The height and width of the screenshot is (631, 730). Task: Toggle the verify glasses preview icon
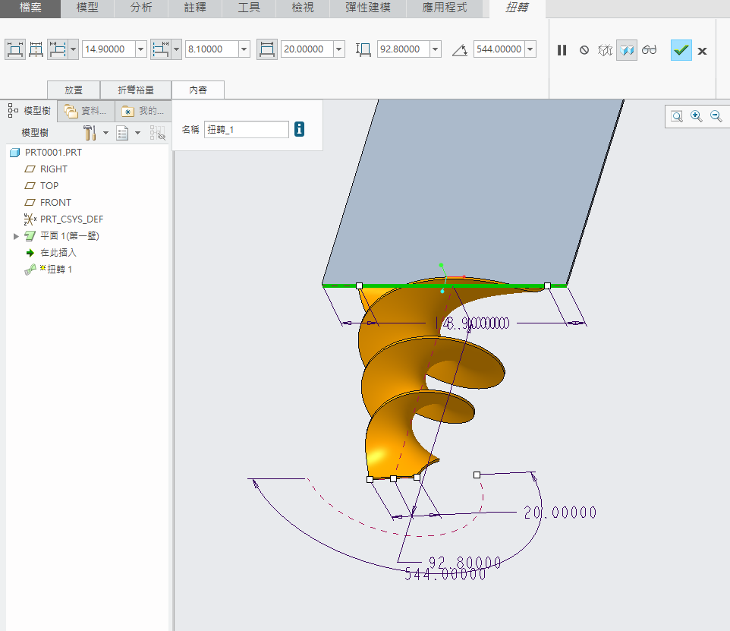pos(648,50)
